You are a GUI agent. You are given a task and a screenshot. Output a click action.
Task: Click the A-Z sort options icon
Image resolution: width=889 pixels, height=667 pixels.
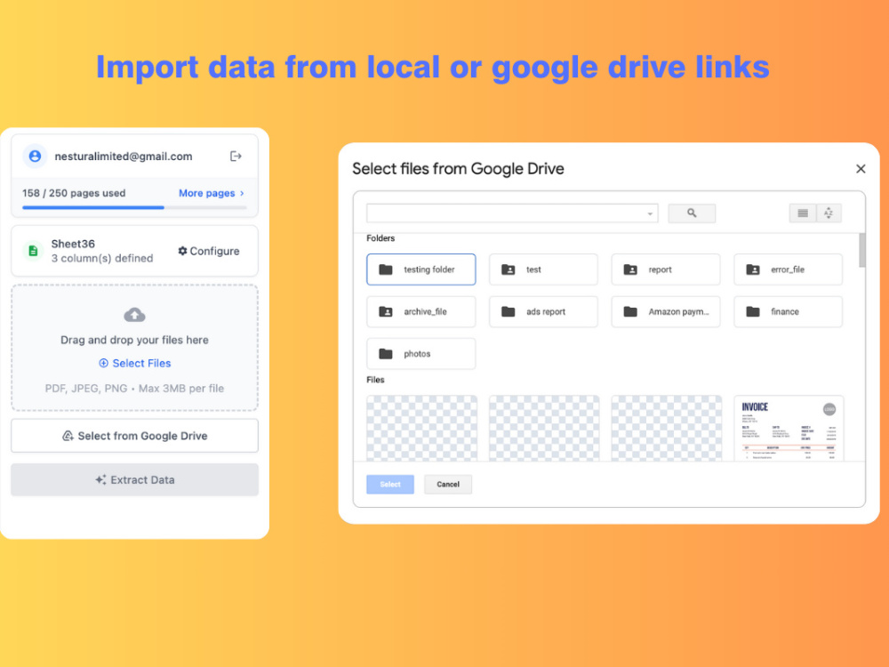[829, 213]
